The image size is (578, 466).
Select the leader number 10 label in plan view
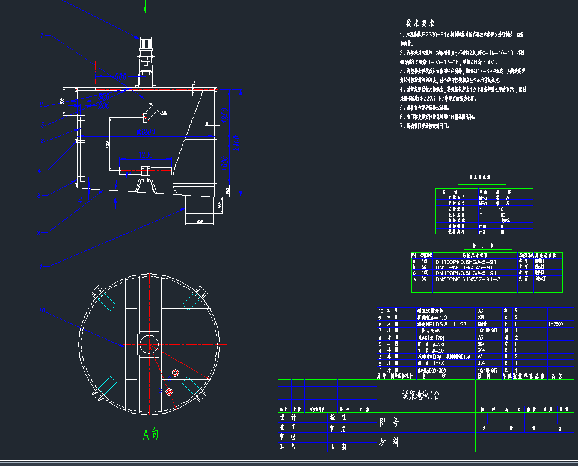tap(42, 311)
